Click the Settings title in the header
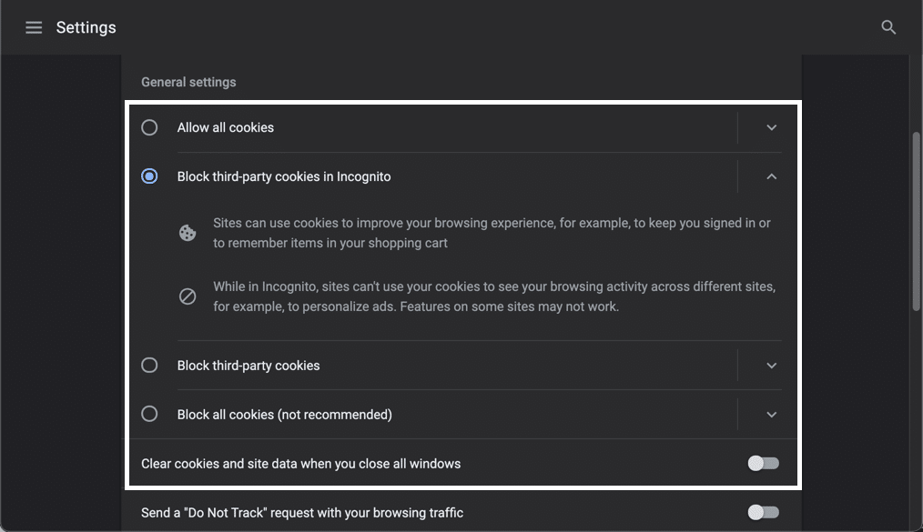 tap(86, 27)
